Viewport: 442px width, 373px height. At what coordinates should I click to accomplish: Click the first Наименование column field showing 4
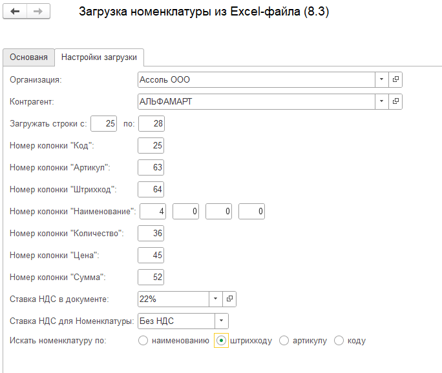pos(153,212)
